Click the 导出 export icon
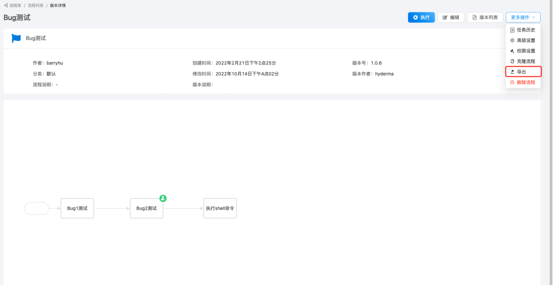553x285 pixels. 512,72
